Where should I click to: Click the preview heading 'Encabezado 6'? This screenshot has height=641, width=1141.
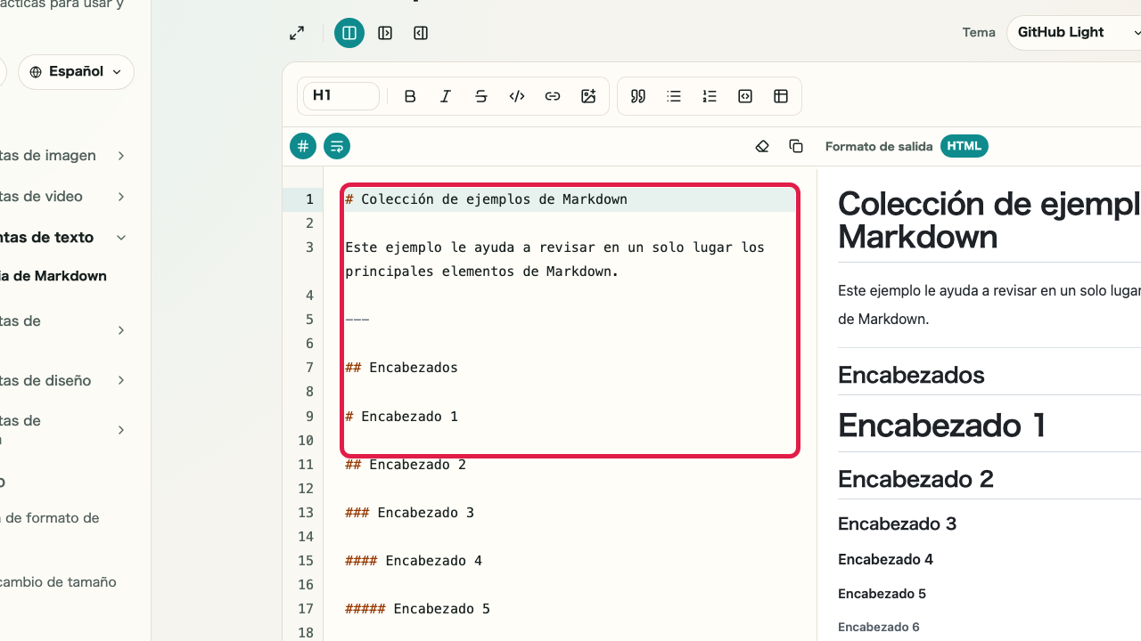tap(878, 627)
